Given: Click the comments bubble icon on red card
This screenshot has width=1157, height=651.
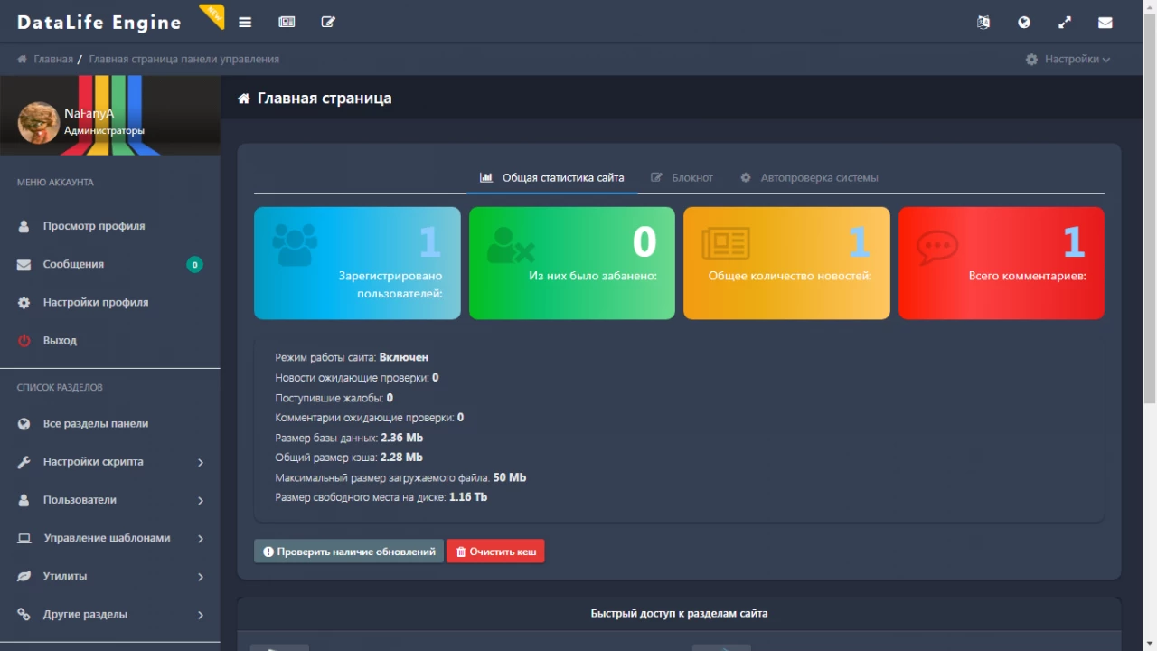Looking at the screenshot, I should 937,248.
